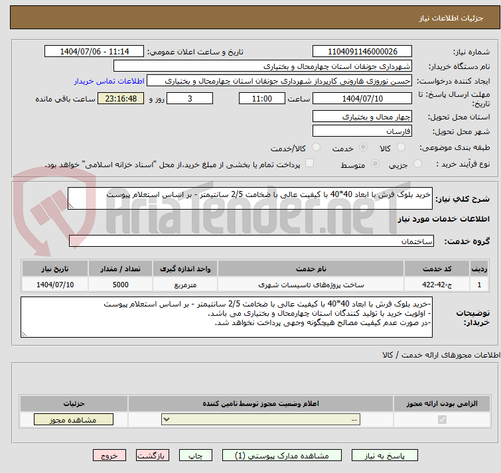Select 'متوسط' purchase process type
The height and width of the screenshot is (473, 501).
(x=376, y=164)
